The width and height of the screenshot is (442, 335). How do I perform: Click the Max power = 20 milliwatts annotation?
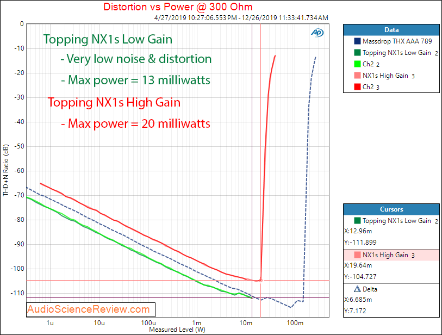(x=135, y=123)
